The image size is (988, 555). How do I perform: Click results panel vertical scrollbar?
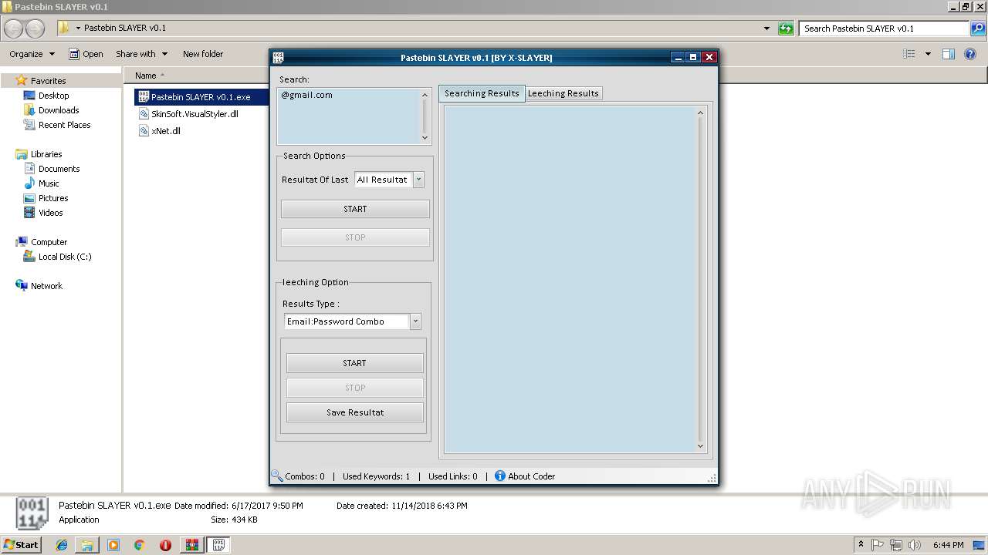click(700, 279)
